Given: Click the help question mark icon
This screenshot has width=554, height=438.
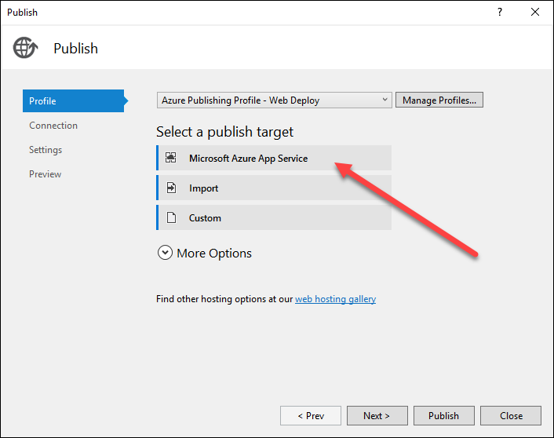Looking at the screenshot, I should 500,12.
